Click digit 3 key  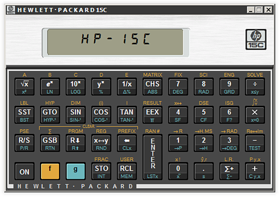(x=229, y=143)
